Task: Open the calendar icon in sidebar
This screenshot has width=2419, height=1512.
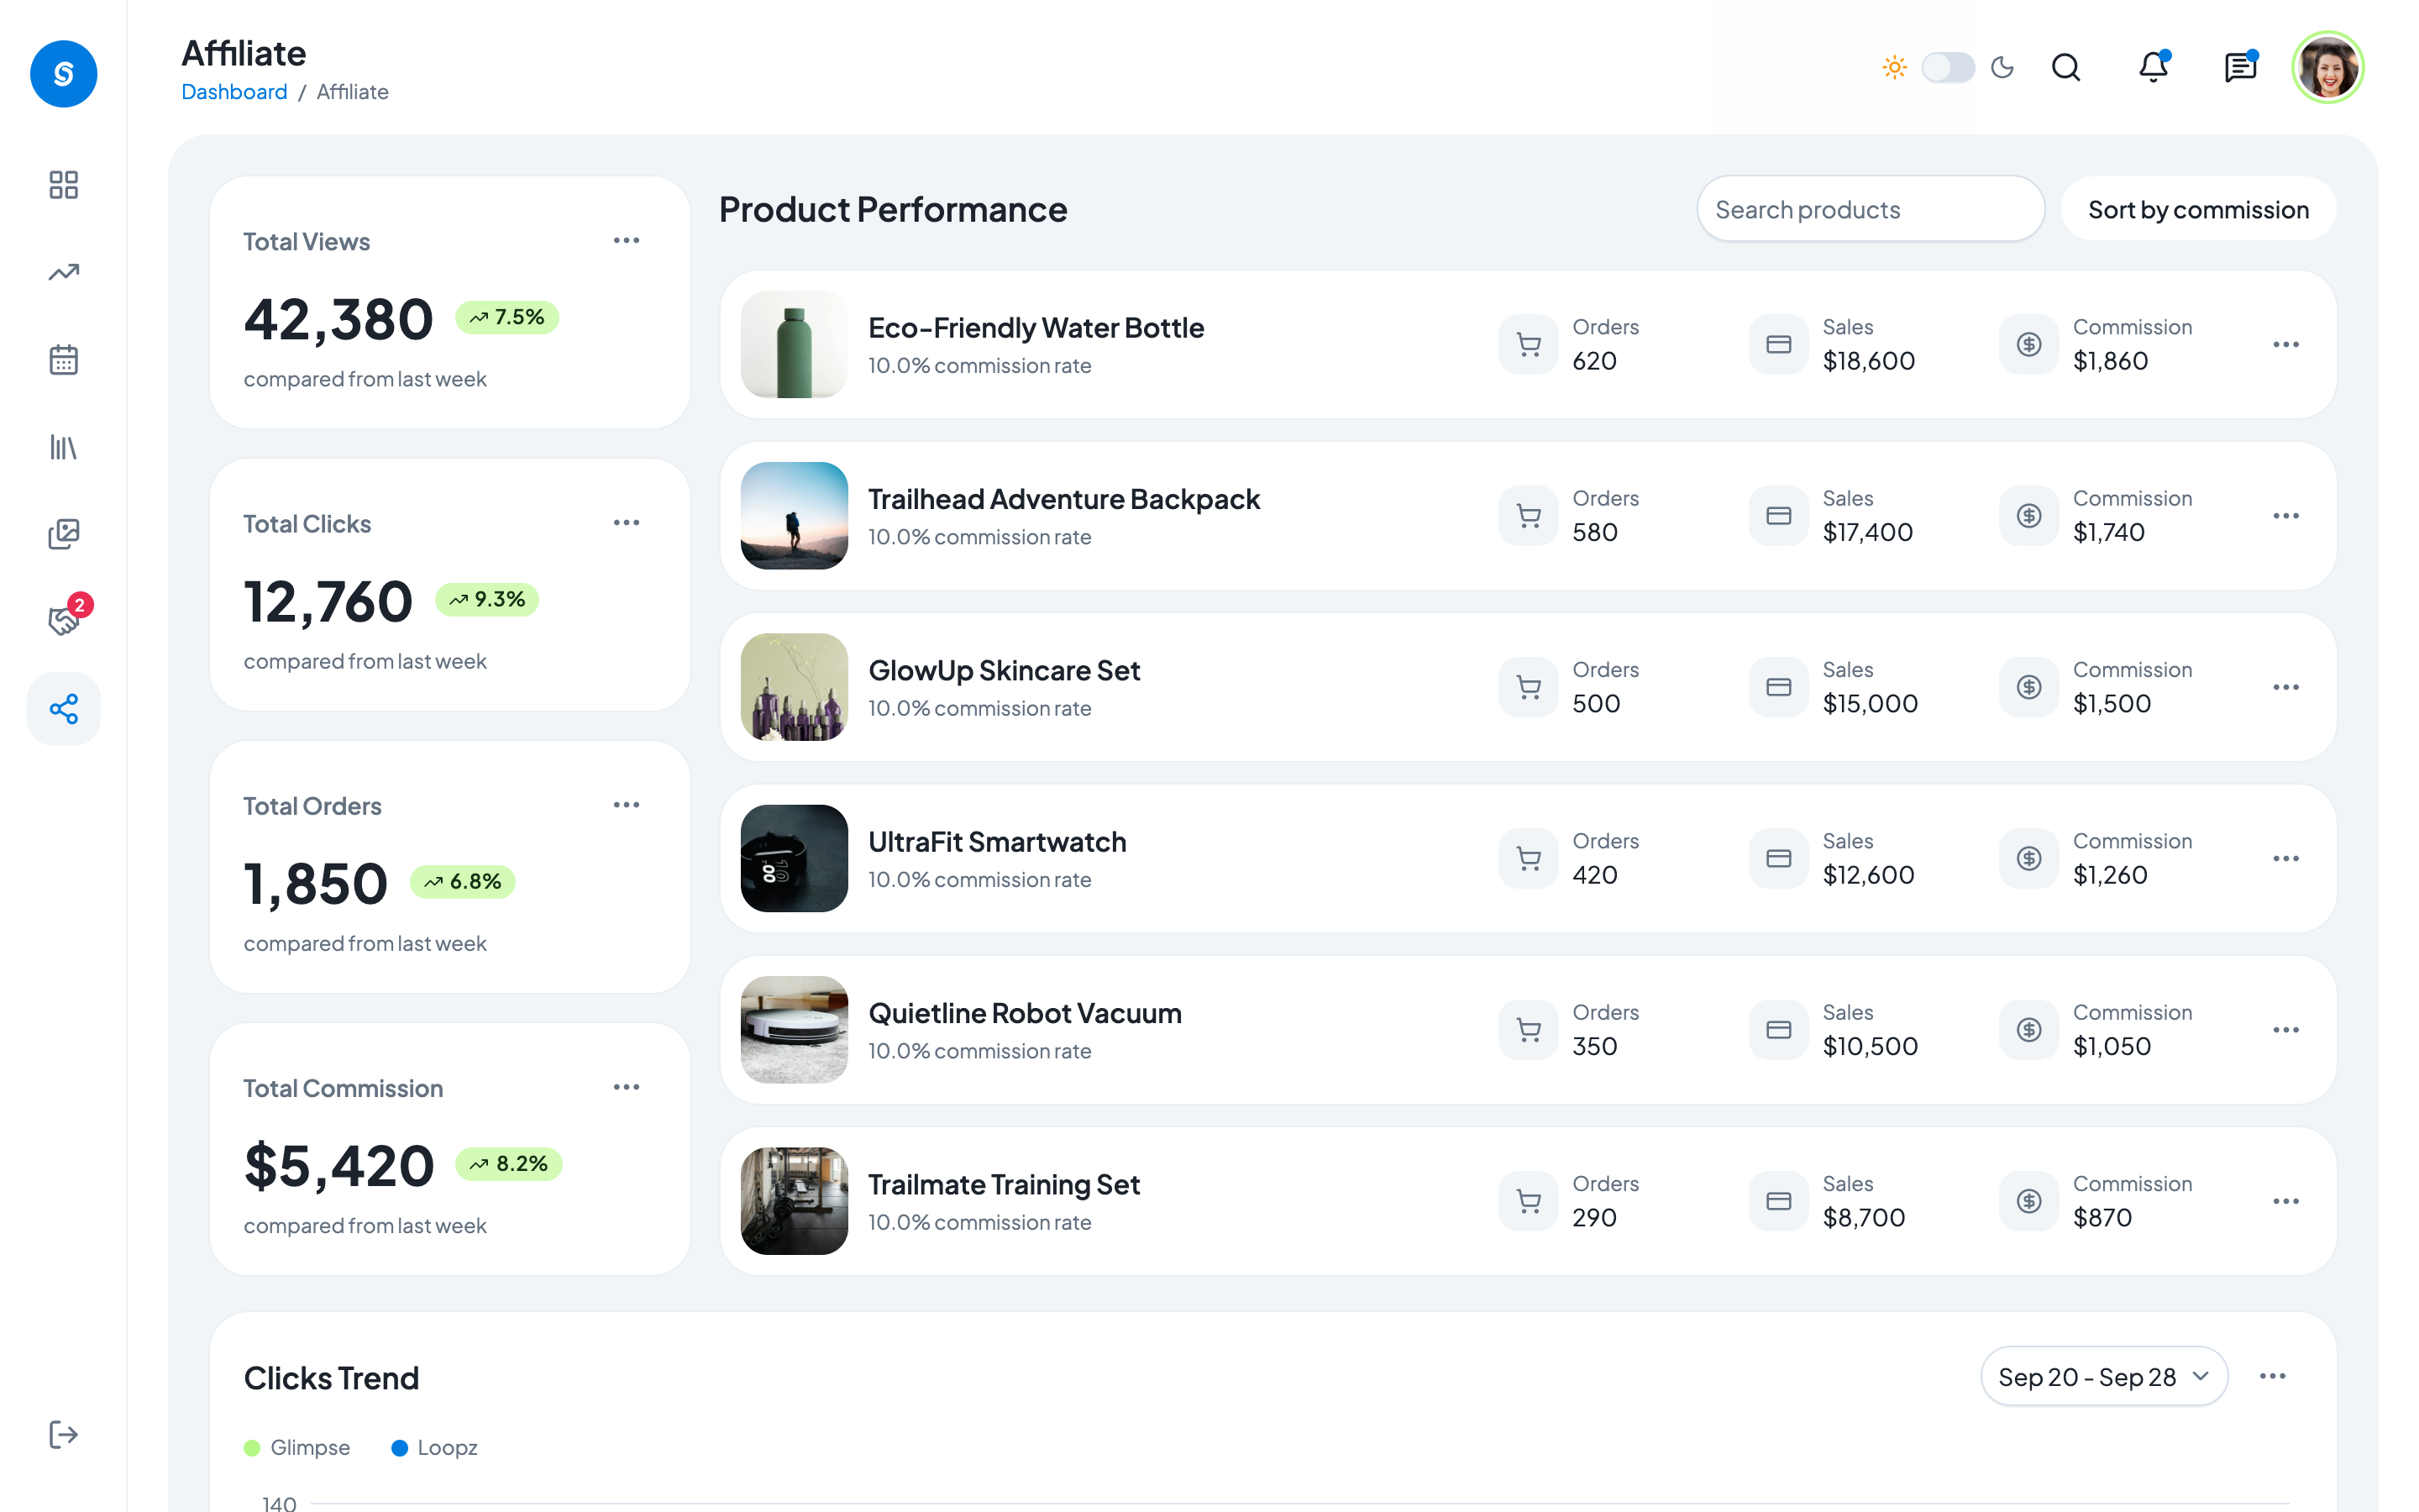Action: [63, 359]
